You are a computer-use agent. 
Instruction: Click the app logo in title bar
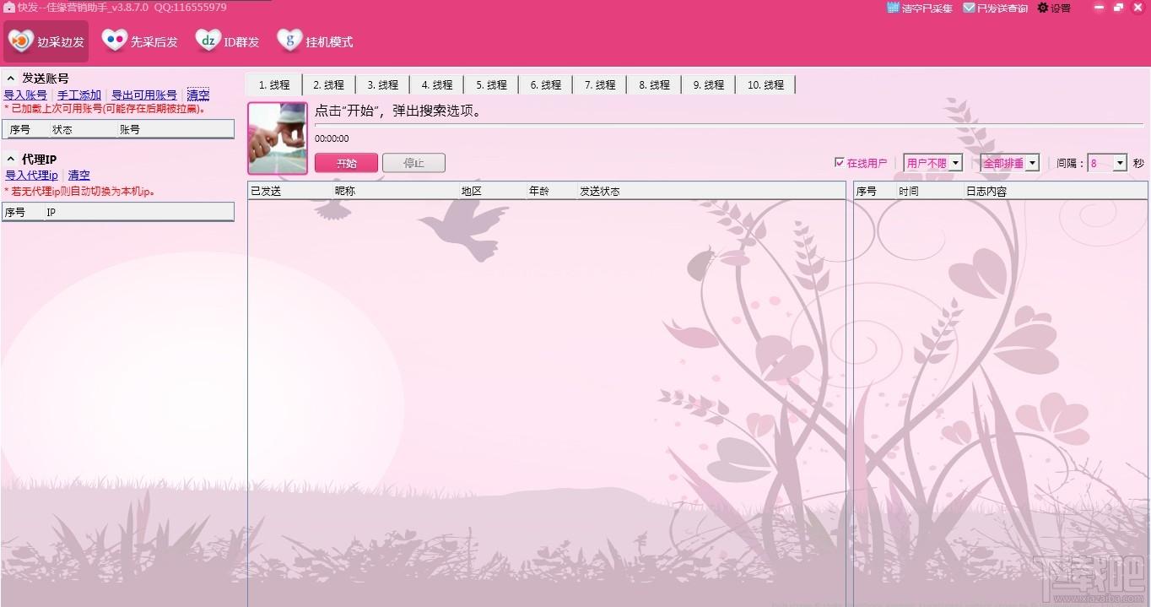tap(8, 7)
